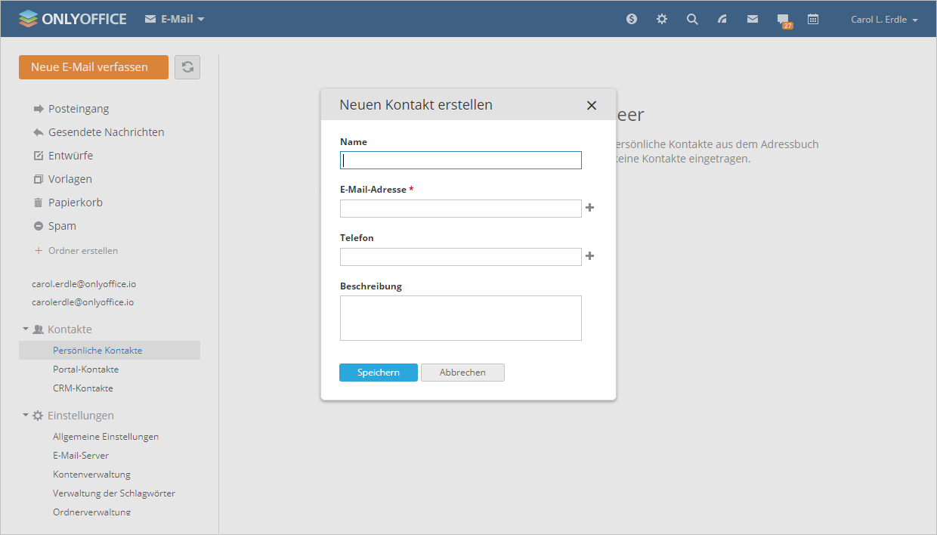Click the Posteingang arrow icon
Screen dimensions: 937x535
coord(39,109)
